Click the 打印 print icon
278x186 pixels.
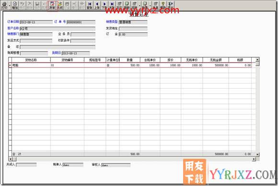pyautogui.click(x=4, y=5)
